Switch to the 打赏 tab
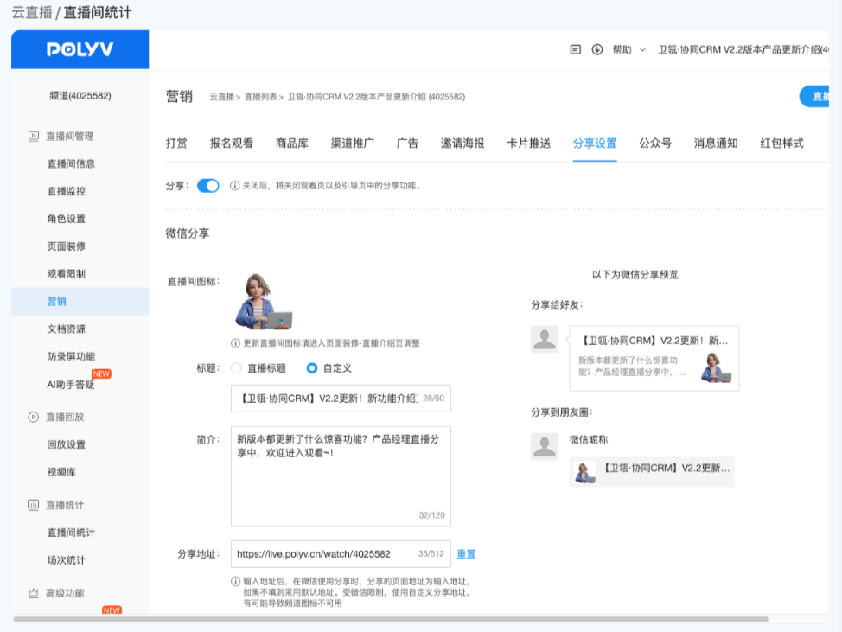This screenshot has height=632, width=842. coord(176,144)
